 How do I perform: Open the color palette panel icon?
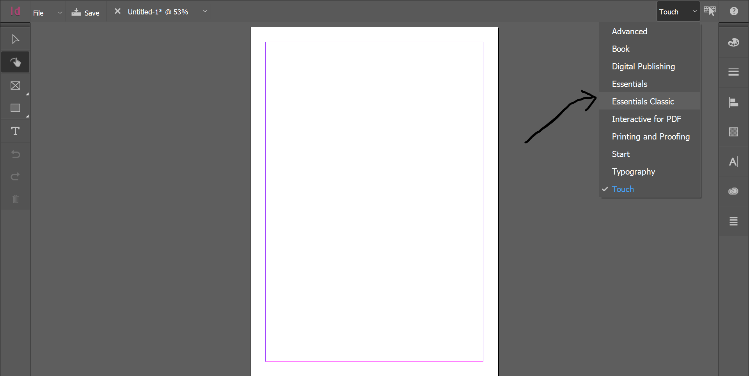point(733,42)
